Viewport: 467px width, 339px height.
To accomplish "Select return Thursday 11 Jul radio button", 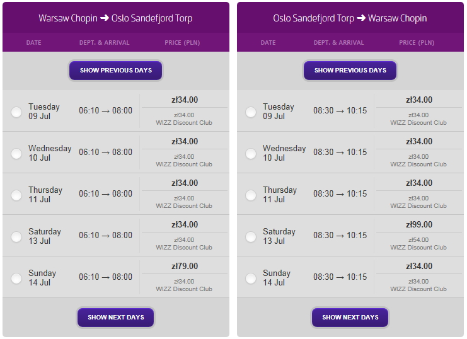I will (251, 195).
